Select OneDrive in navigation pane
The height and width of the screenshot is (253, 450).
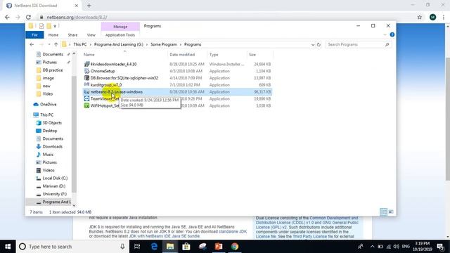click(49, 105)
